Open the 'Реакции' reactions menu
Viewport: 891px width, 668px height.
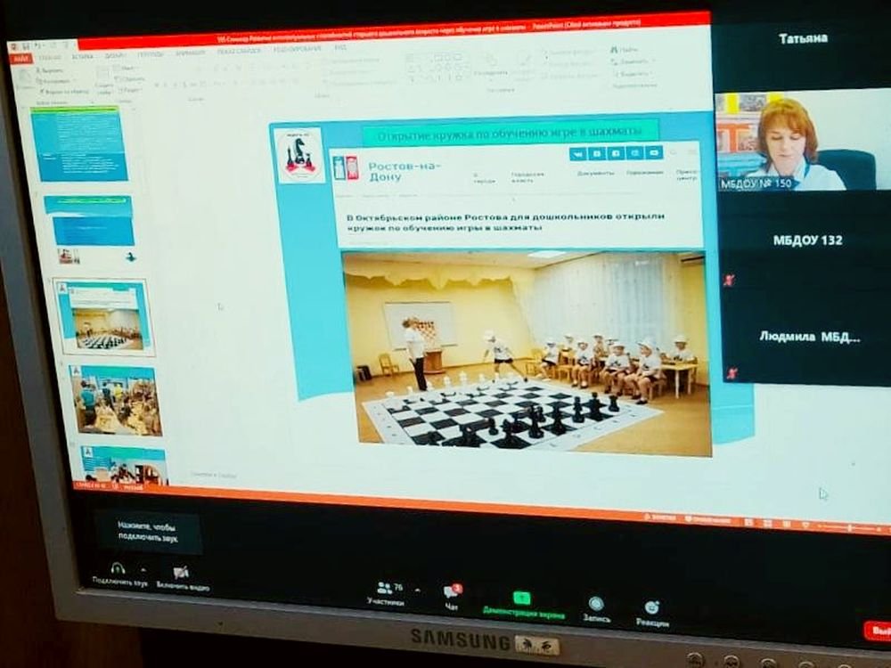(652, 607)
